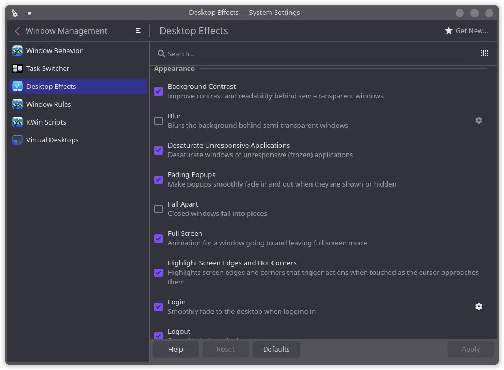Enable the Blur effect checkbox

point(158,121)
